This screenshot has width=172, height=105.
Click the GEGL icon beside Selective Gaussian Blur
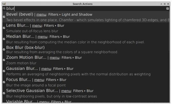[x=4, y=93]
